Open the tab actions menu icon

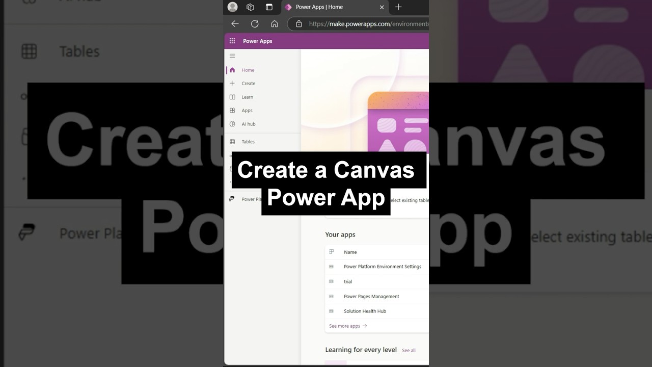269,7
